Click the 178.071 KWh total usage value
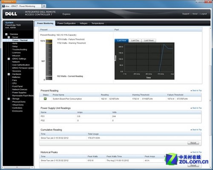The height and width of the screenshot is (170, 213). tap(94, 138)
